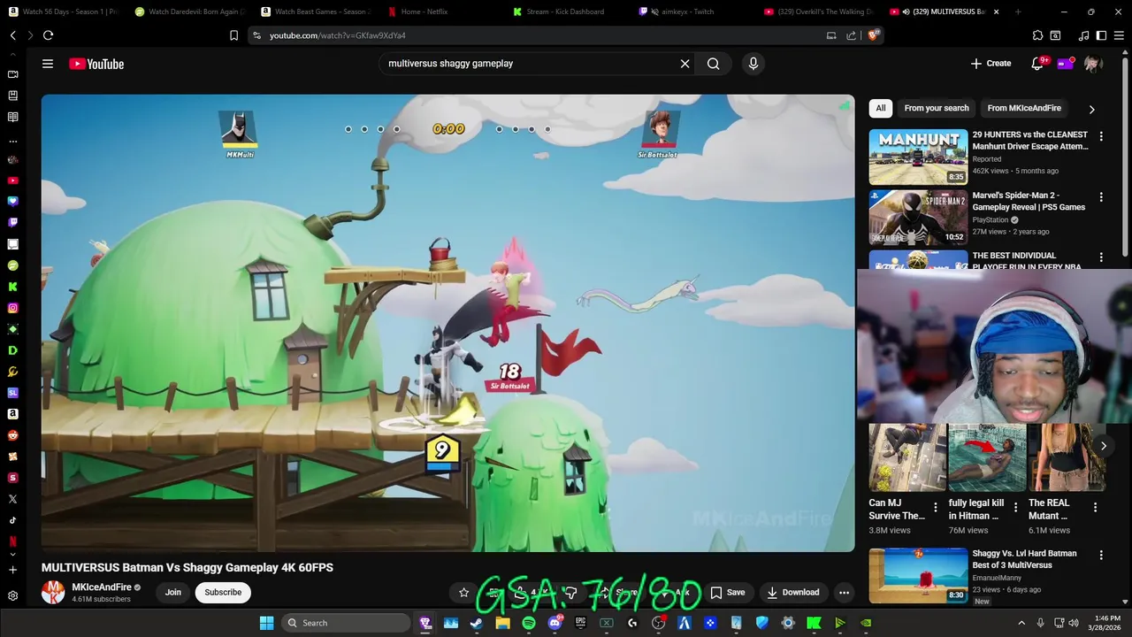The width and height of the screenshot is (1132, 637).
Task: Add a new sidebar shortcut with plus
Action: (12, 570)
